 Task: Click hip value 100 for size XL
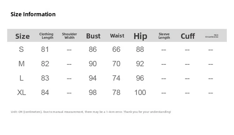point(140,92)
